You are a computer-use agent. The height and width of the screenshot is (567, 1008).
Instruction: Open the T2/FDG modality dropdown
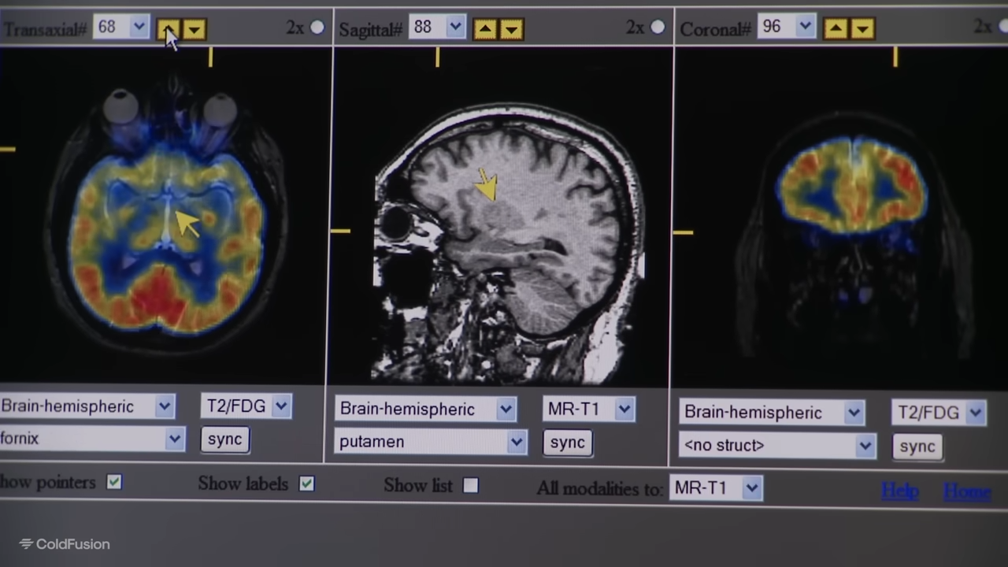tap(280, 406)
